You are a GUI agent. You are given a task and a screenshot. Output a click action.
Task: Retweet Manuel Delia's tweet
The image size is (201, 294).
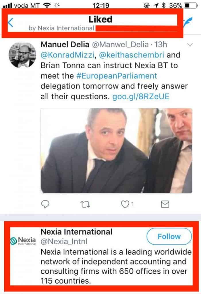click(85, 204)
